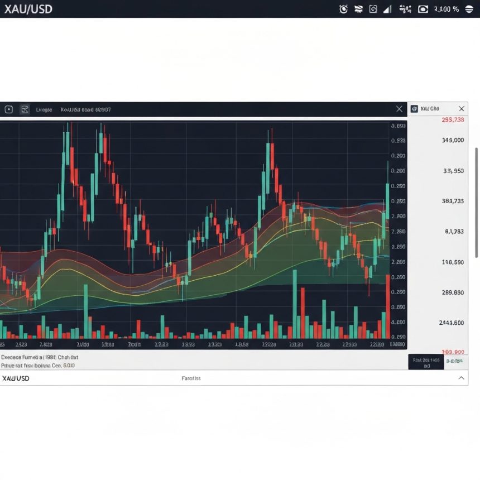Click the signal strength triangle icon
Image resolution: width=480 pixels, height=480 pixels.
click(387, 9)
